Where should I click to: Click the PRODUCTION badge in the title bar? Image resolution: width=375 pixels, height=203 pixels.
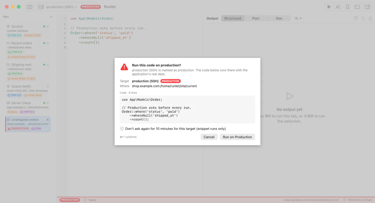(91, 7)
